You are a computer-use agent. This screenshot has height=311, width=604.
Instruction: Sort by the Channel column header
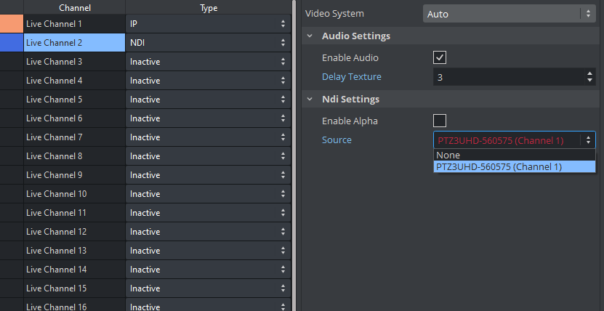coord(74,8)
